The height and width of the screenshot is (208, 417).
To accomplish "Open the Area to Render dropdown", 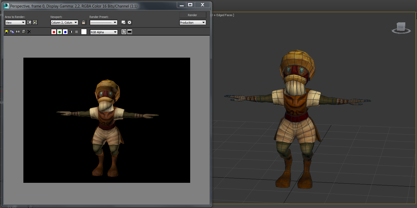I will tap(15, 23).
